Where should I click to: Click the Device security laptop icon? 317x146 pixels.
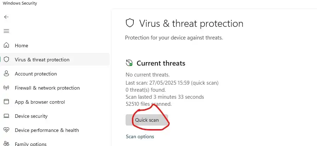[6, 116]
